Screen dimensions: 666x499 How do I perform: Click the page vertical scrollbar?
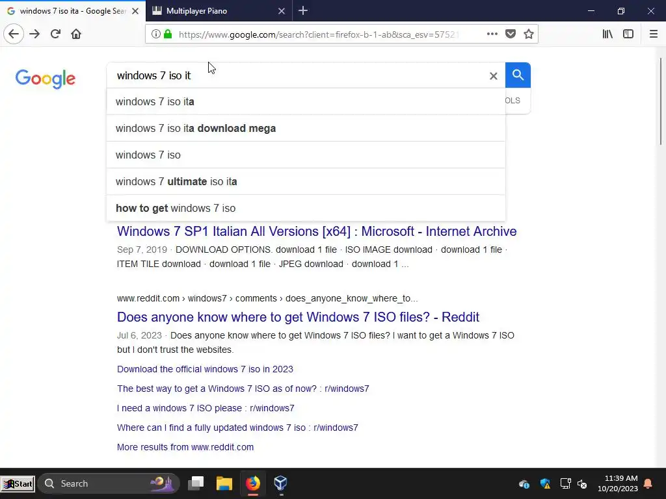661,102
